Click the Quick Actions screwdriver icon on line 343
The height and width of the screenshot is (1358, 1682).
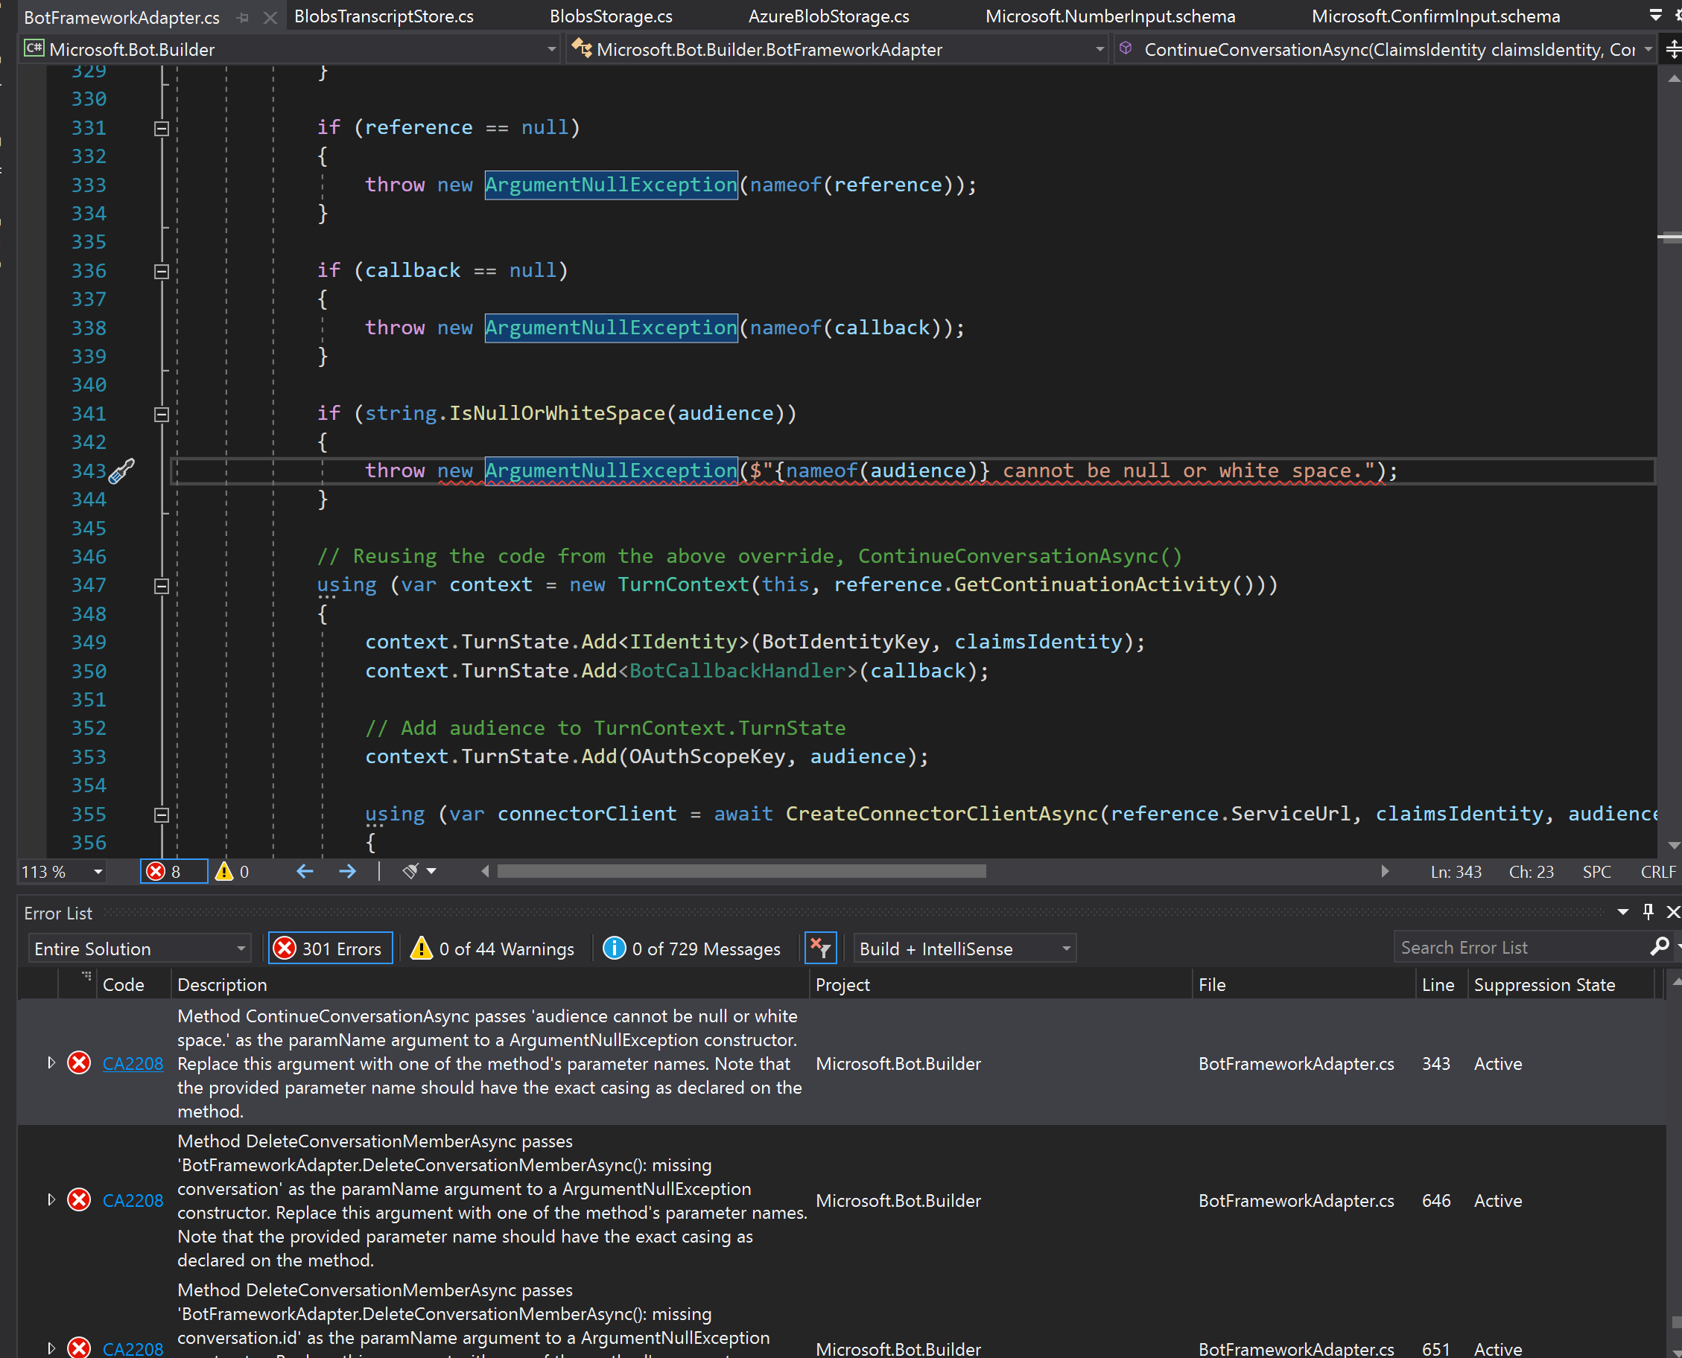click(x=121, y=471)
